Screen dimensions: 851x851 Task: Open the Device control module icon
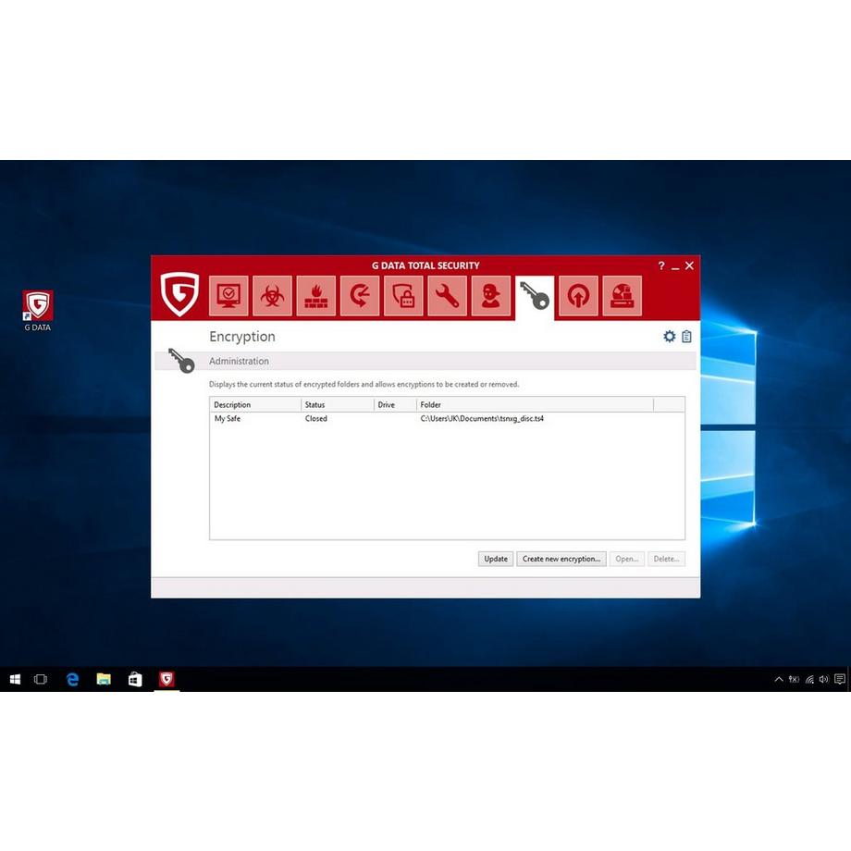[622, 295]
